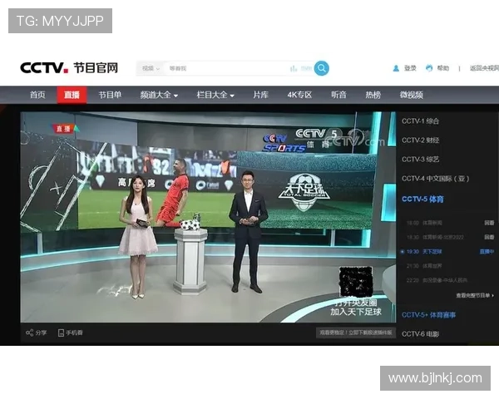The height and width of the screenshot is (399, 499).
Task: Open the 首页 navigation tab
Action: click(37, 95)
